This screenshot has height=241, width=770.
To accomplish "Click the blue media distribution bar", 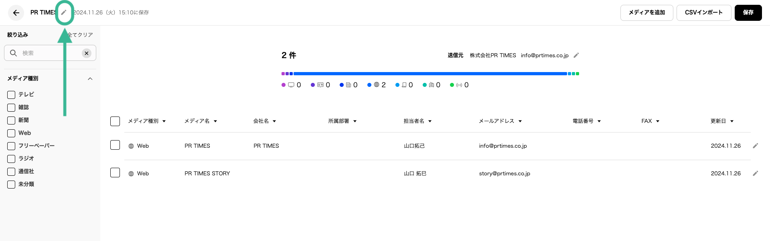I will tap(430, 74).
